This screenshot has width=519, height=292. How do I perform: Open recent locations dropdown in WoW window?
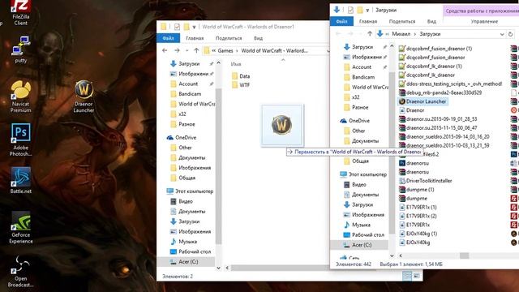(187, 50)
